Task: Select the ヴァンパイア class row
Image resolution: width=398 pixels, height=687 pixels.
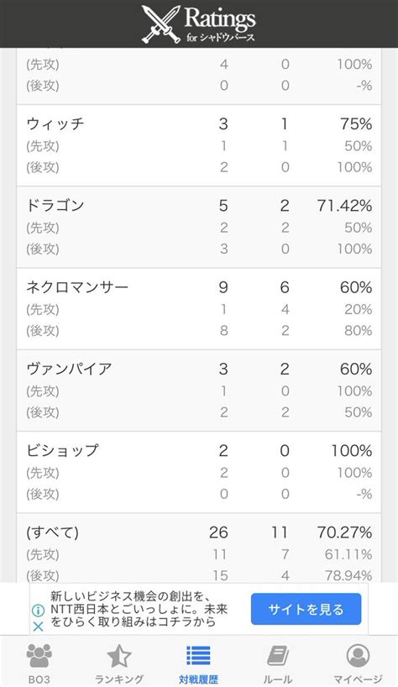Action: pos(199,391)
